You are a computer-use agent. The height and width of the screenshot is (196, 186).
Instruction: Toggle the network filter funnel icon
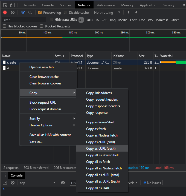click(23, 13)
